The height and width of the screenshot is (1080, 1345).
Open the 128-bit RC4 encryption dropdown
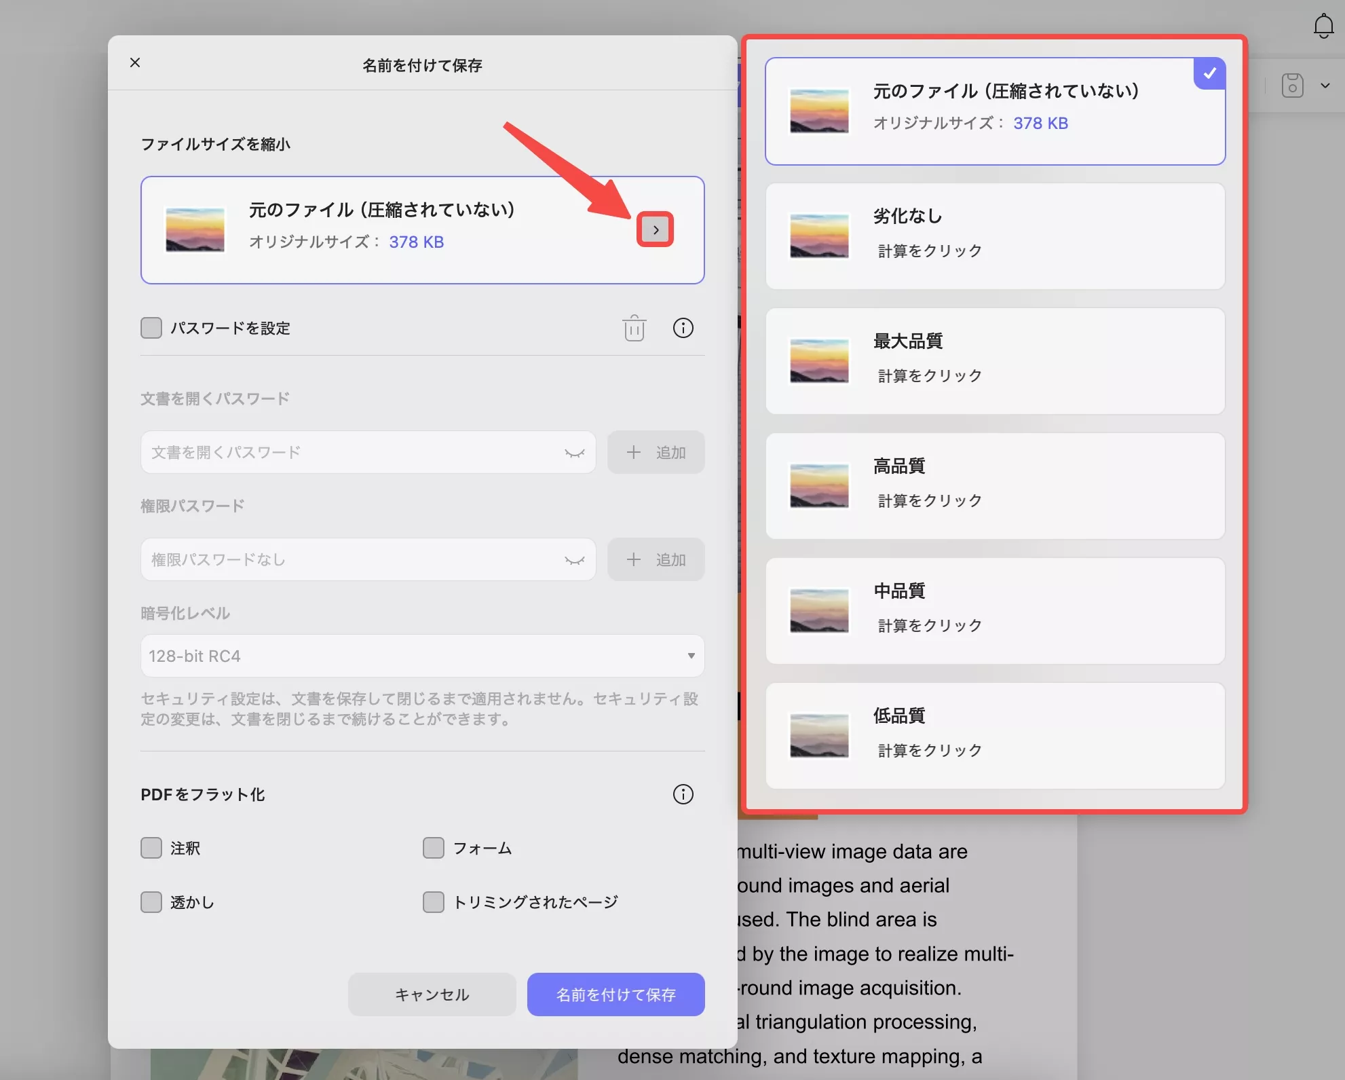pyautogui.click(x=421, y=655)
